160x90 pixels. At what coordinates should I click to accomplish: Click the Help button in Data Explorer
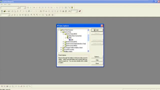[x=97, y=60]
